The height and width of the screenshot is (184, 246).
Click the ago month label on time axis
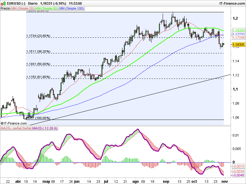(x=136, y=182)
